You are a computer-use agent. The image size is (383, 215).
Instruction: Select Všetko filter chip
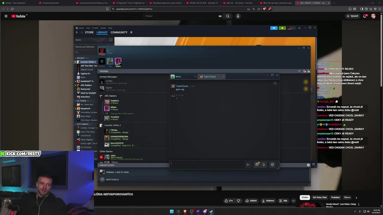pyautogui.click(x=305, y=197)
